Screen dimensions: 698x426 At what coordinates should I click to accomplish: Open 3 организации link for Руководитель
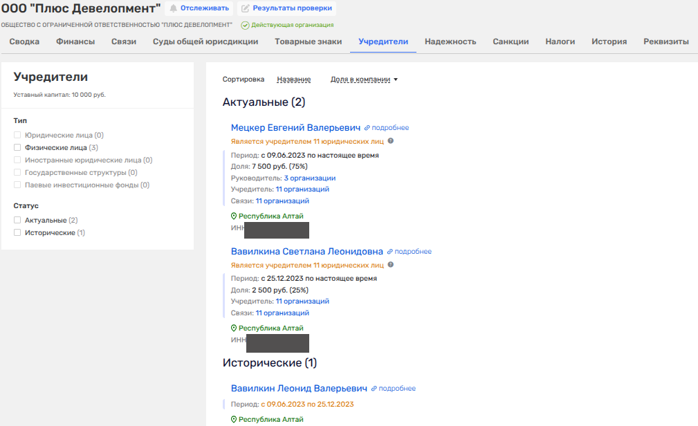pos(310,178)
